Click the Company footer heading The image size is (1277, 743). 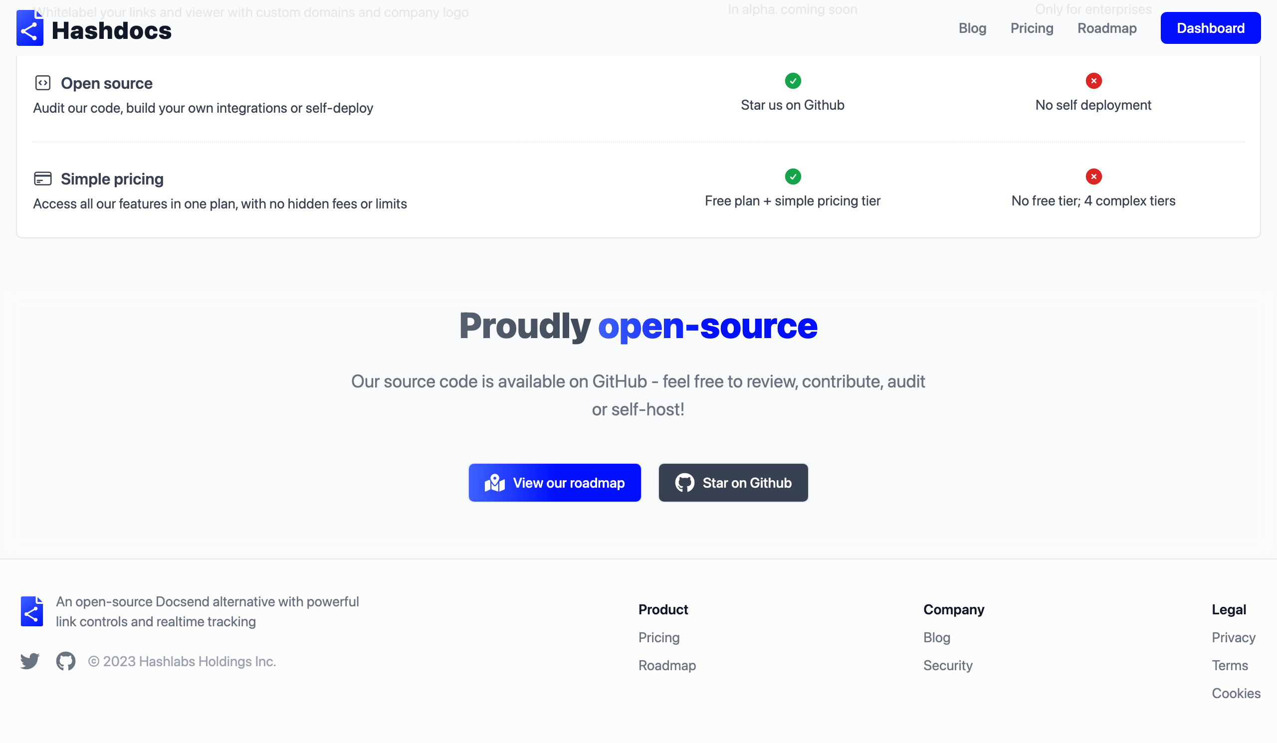click(953, 610)
